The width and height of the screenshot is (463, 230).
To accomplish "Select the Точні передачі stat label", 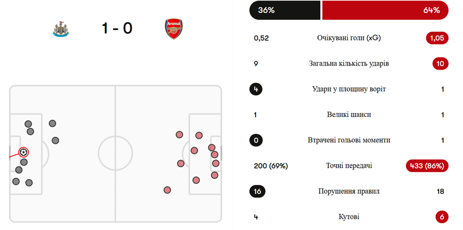I will point(349,166).
